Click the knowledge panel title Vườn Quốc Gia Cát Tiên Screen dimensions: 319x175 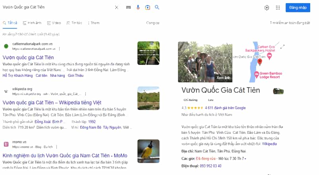[x=221, y=90]
